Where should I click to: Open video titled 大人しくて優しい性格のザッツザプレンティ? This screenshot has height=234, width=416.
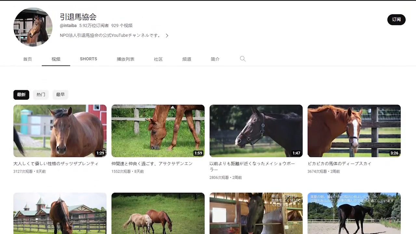(x=56, y=163)
